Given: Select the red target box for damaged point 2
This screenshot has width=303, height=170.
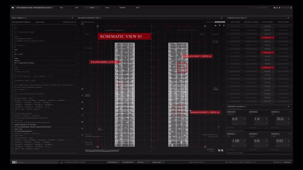Looking at the screenshot, I should 182,68.
